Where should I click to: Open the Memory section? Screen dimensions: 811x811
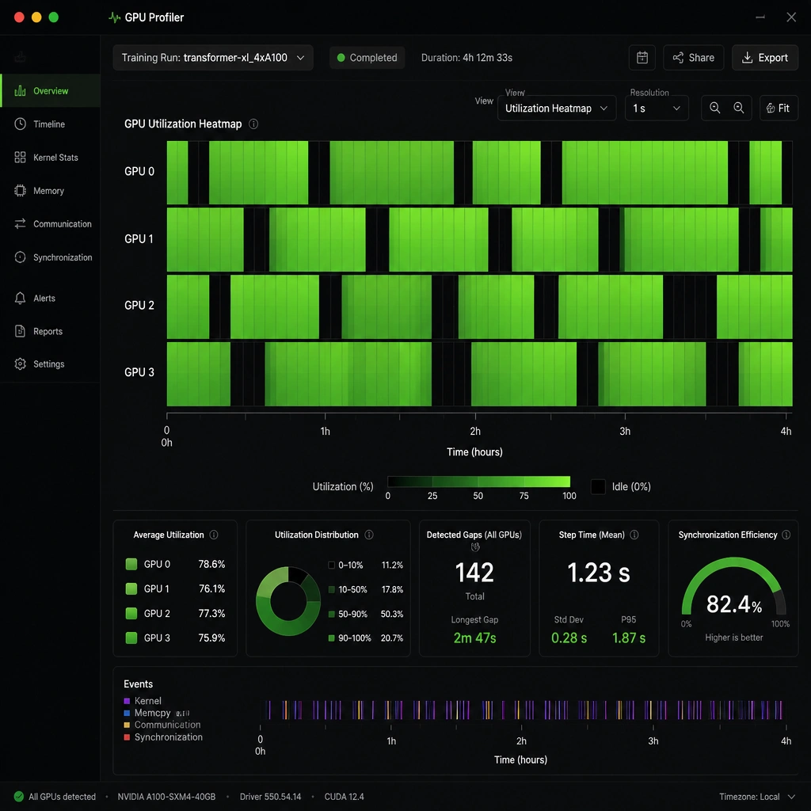[x=50, y=191]
